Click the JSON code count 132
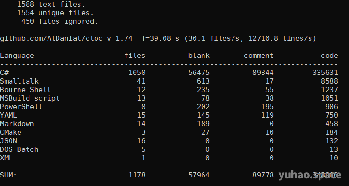Viewport: 349px width, 186px height. (x=331, y=141)
